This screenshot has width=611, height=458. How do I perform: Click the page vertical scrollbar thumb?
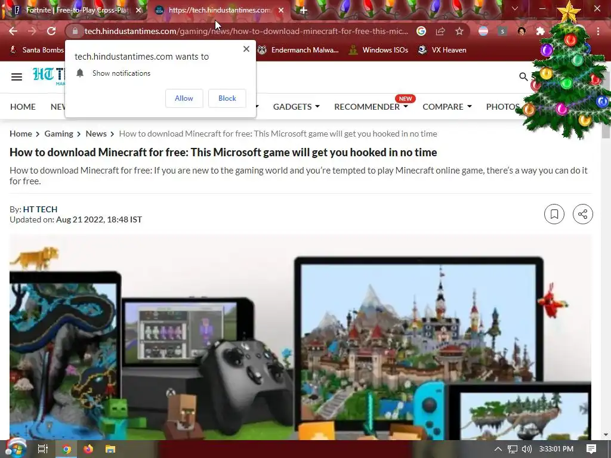click(606, 105)
